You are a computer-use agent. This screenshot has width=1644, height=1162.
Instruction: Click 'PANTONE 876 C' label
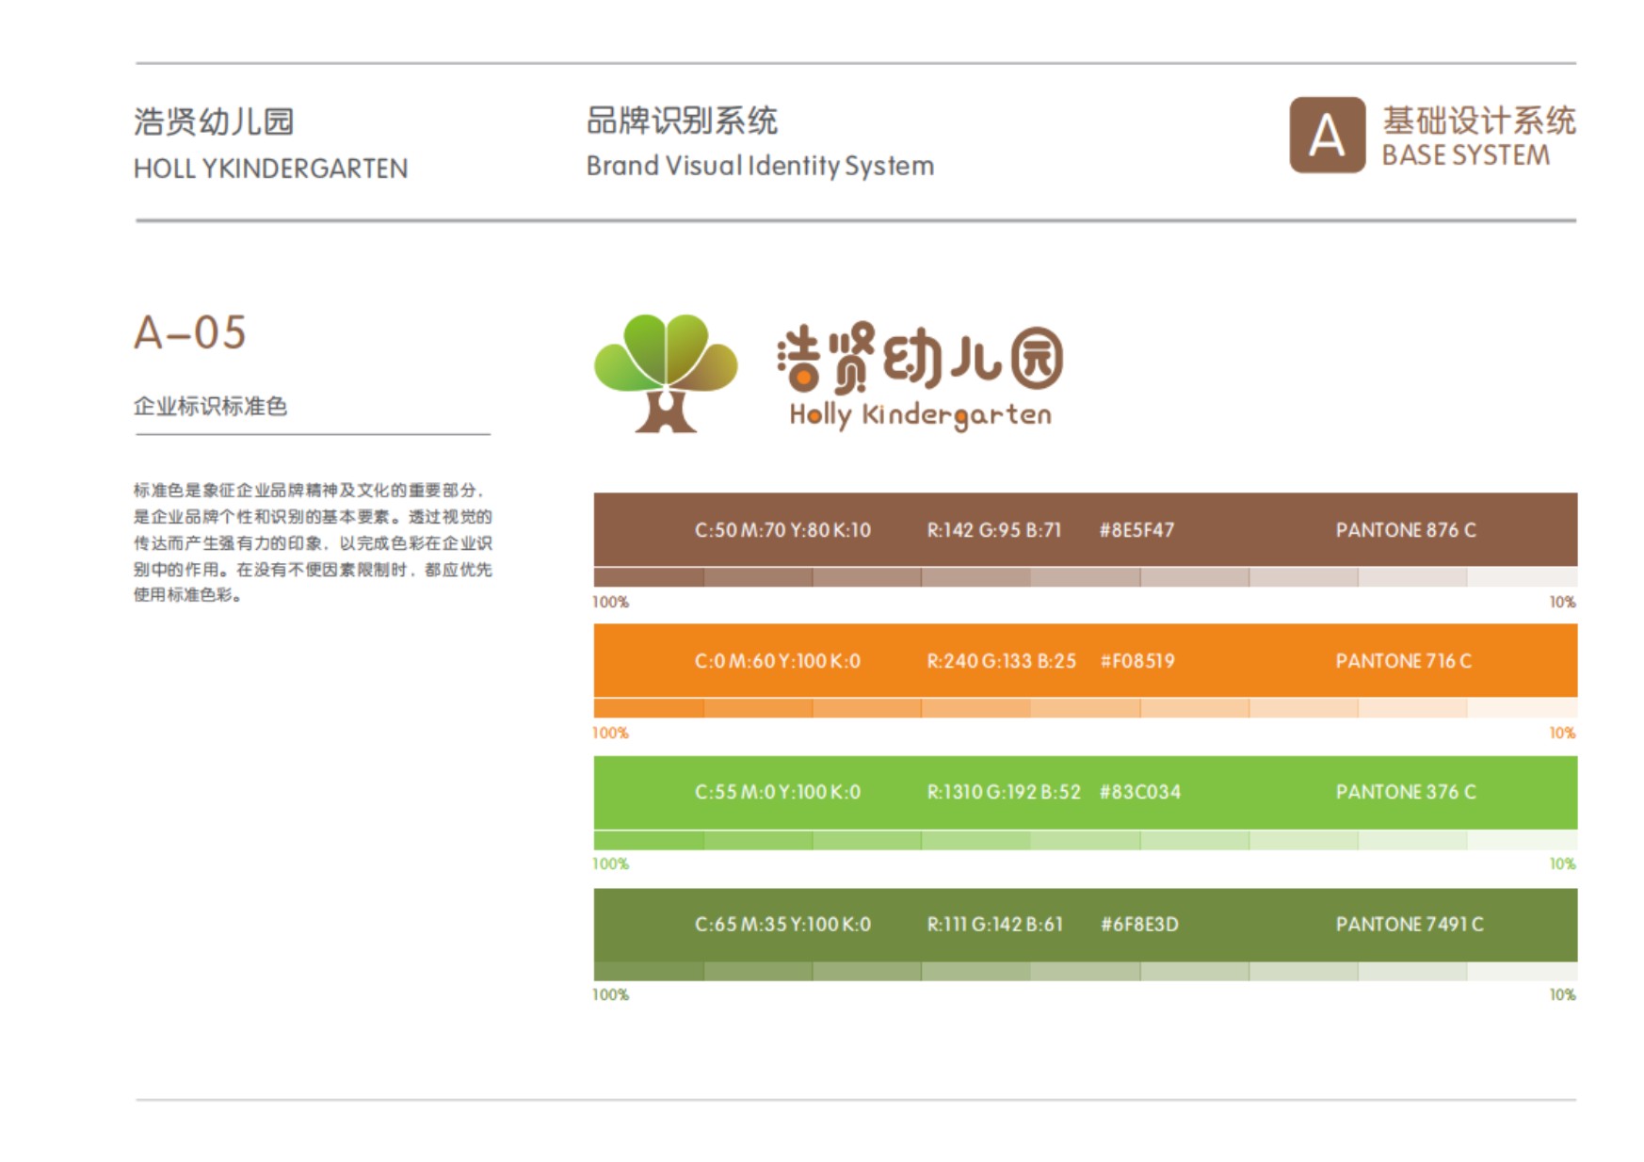click(1406, 530)
